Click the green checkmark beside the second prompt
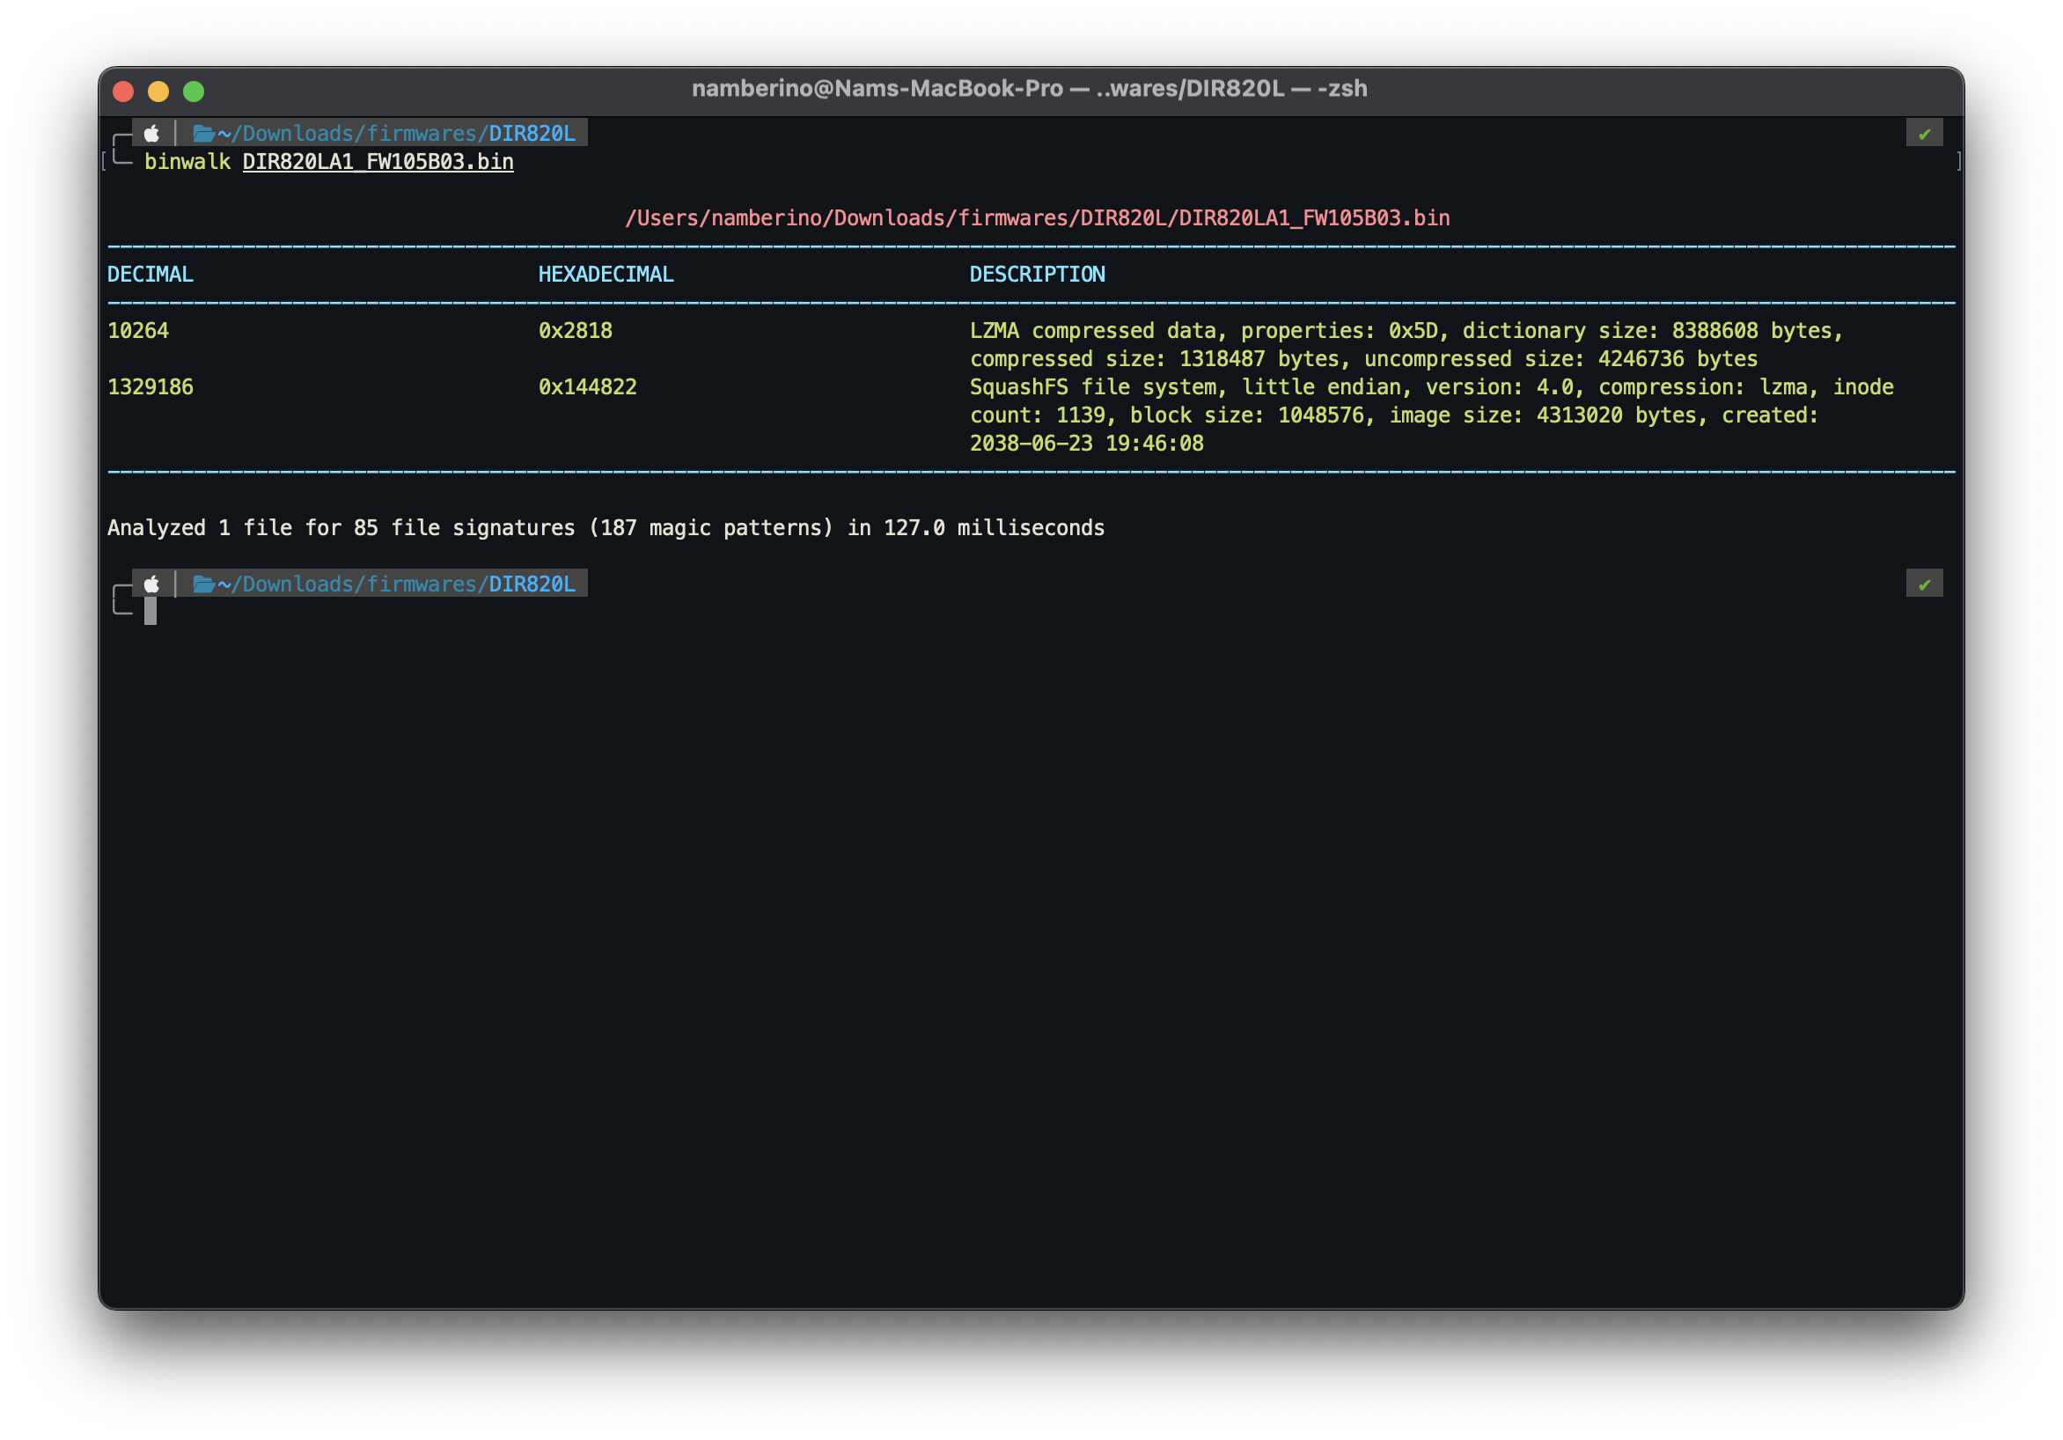 (1924, 584)
